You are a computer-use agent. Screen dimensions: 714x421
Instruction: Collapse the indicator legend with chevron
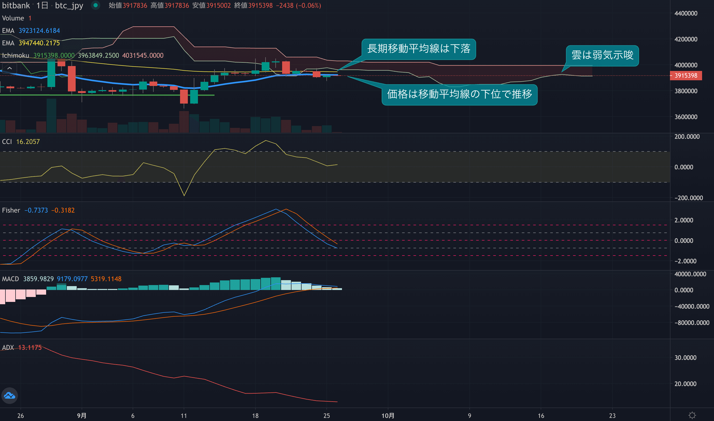9,68
